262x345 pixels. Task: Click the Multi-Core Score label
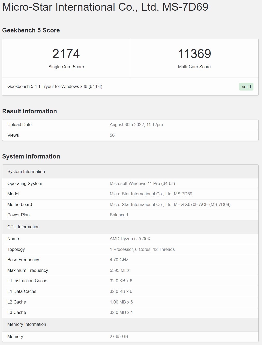[194, 67]
